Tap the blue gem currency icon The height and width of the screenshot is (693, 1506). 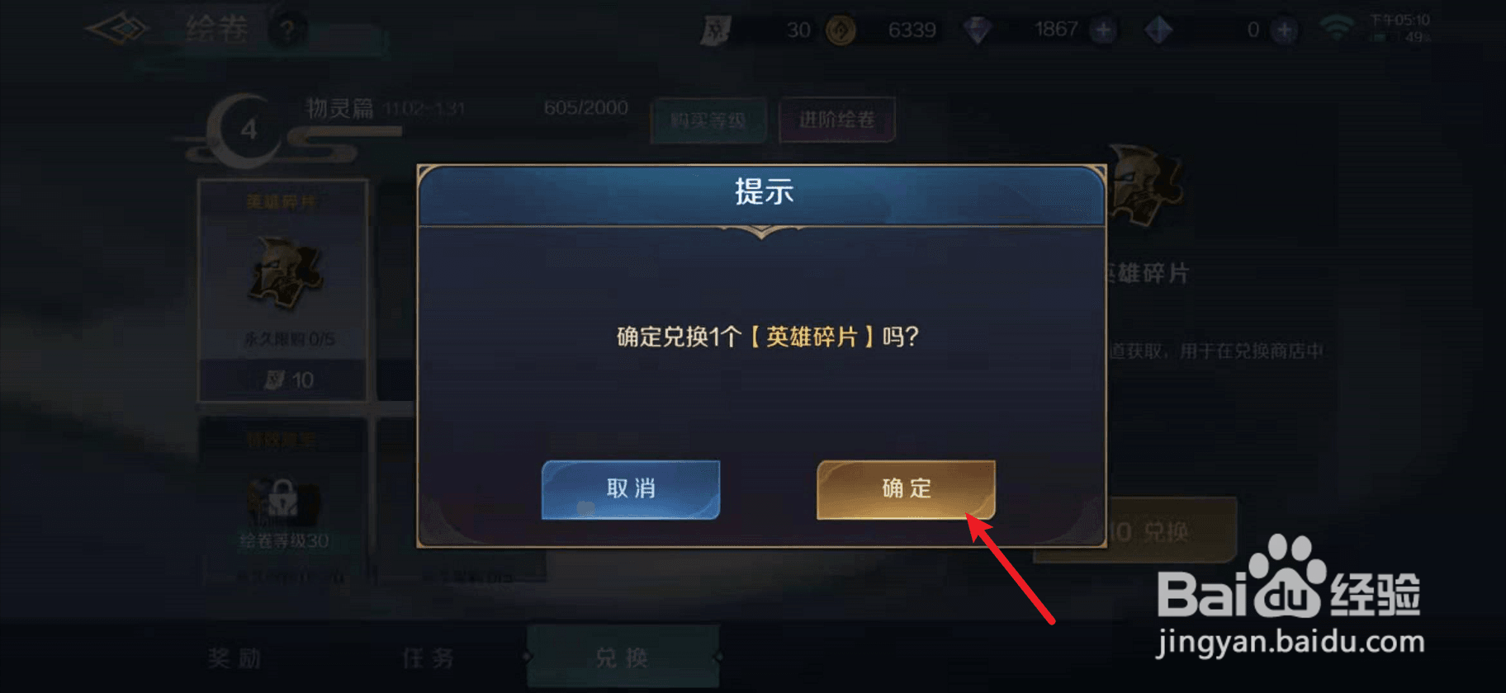(1158, 31)
